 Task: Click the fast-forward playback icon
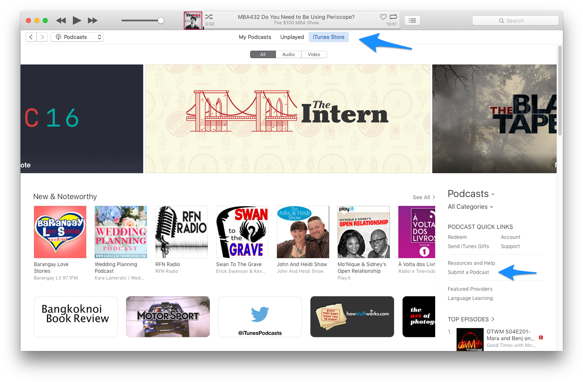[x=93, y=20]
